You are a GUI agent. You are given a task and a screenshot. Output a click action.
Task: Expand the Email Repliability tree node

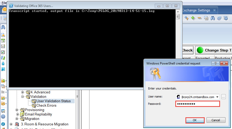click(17, 114)
